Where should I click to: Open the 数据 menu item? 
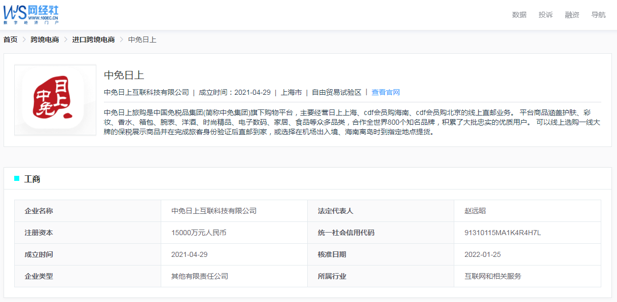[x=519, y=15]
